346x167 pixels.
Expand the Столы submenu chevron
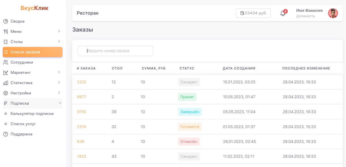pos(59,42)
